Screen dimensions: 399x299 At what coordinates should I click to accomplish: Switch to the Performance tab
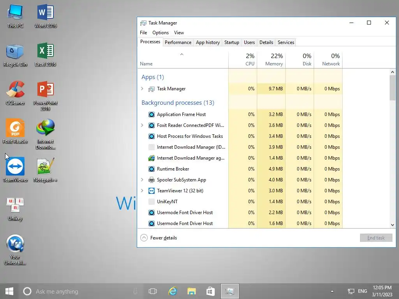pyautogui.click(x=178, y=42)
